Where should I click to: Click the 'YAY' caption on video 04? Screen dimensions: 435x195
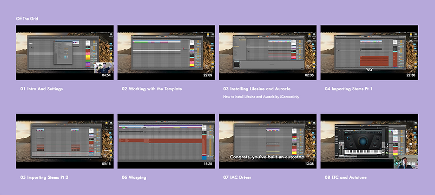369,70
